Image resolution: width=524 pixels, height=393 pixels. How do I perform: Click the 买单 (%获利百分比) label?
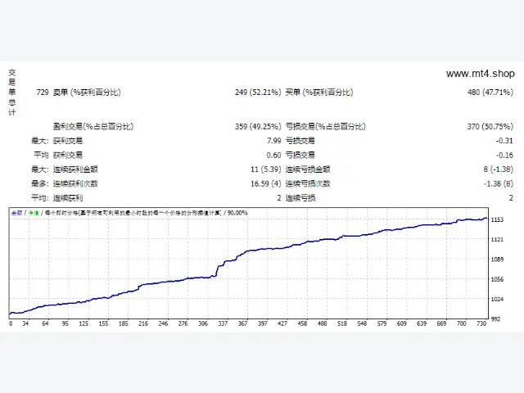point(319,93)
